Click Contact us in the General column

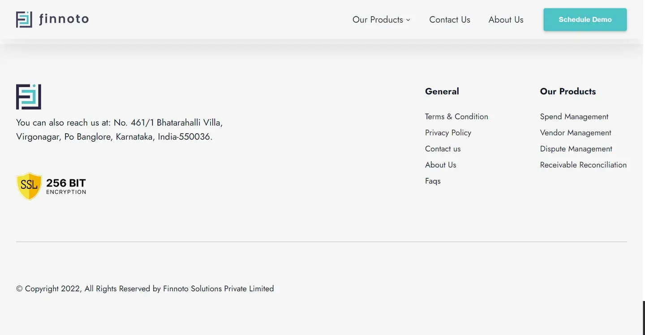(x=443, y=148)
